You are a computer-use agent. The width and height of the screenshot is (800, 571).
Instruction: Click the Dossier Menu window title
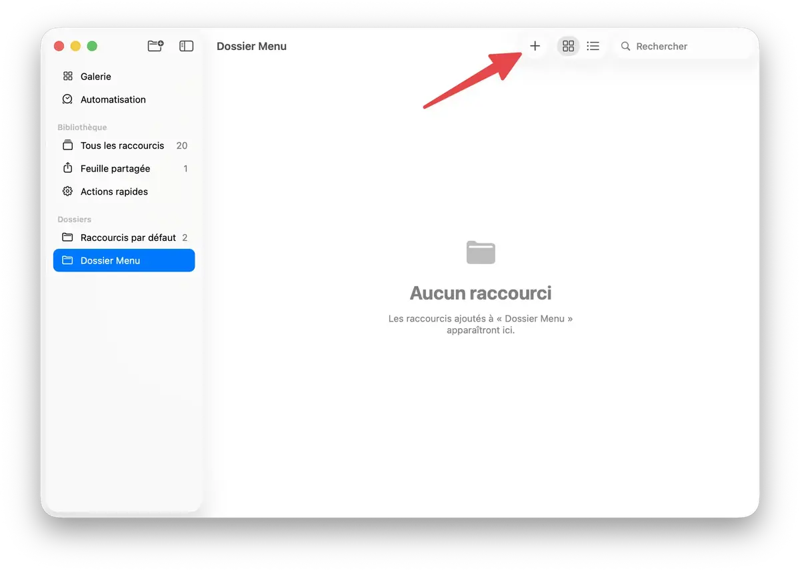tap(251, 46)
